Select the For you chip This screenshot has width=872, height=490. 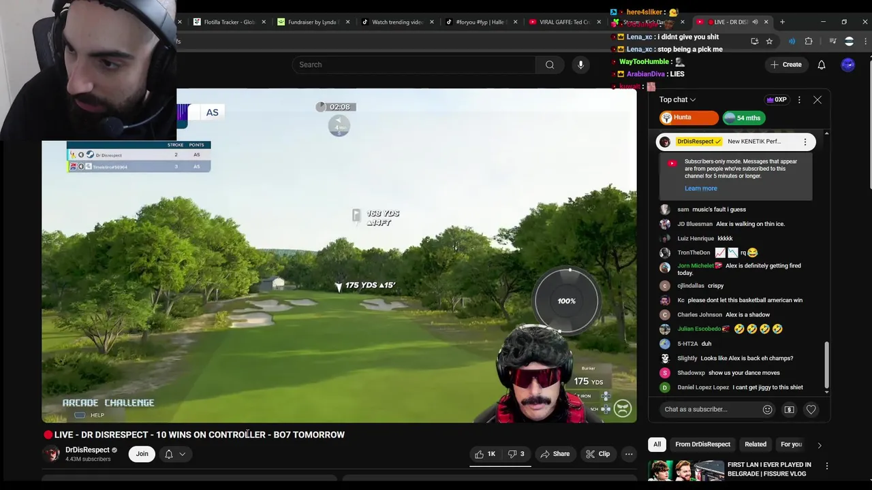pyautogui.click(x=791, y=444)
